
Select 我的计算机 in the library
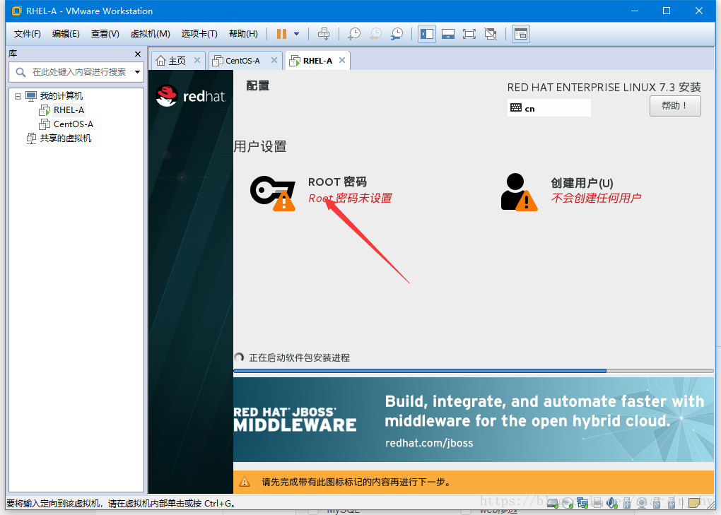pos(61,96)
